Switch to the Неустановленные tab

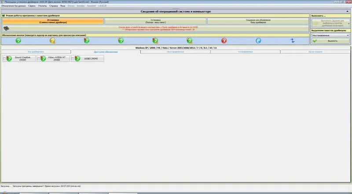coord(175,51)
